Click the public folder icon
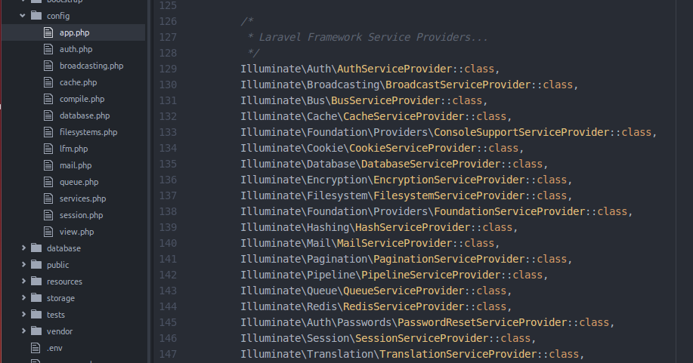This screenshot has width=693, height=363. click(36, 265)
